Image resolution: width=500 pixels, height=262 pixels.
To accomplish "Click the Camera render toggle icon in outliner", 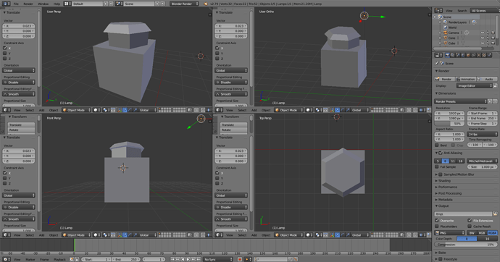I will 493,33.
